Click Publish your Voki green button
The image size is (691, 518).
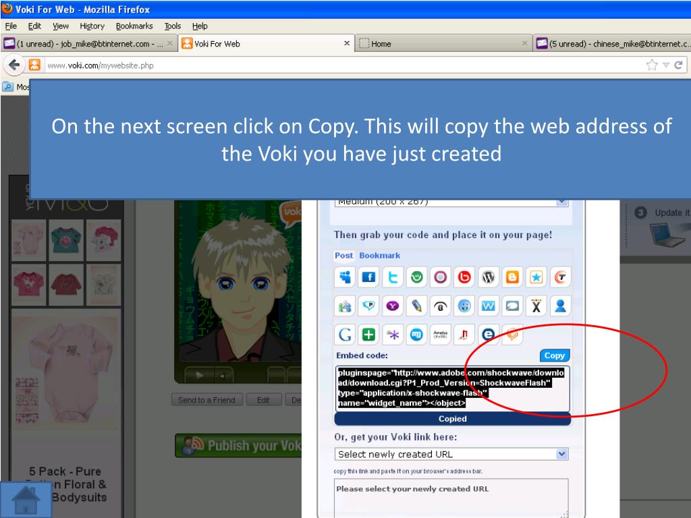238,445
